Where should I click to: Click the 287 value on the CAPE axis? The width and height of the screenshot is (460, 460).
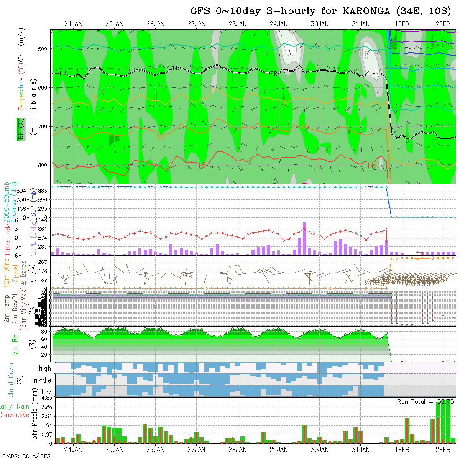43,247
